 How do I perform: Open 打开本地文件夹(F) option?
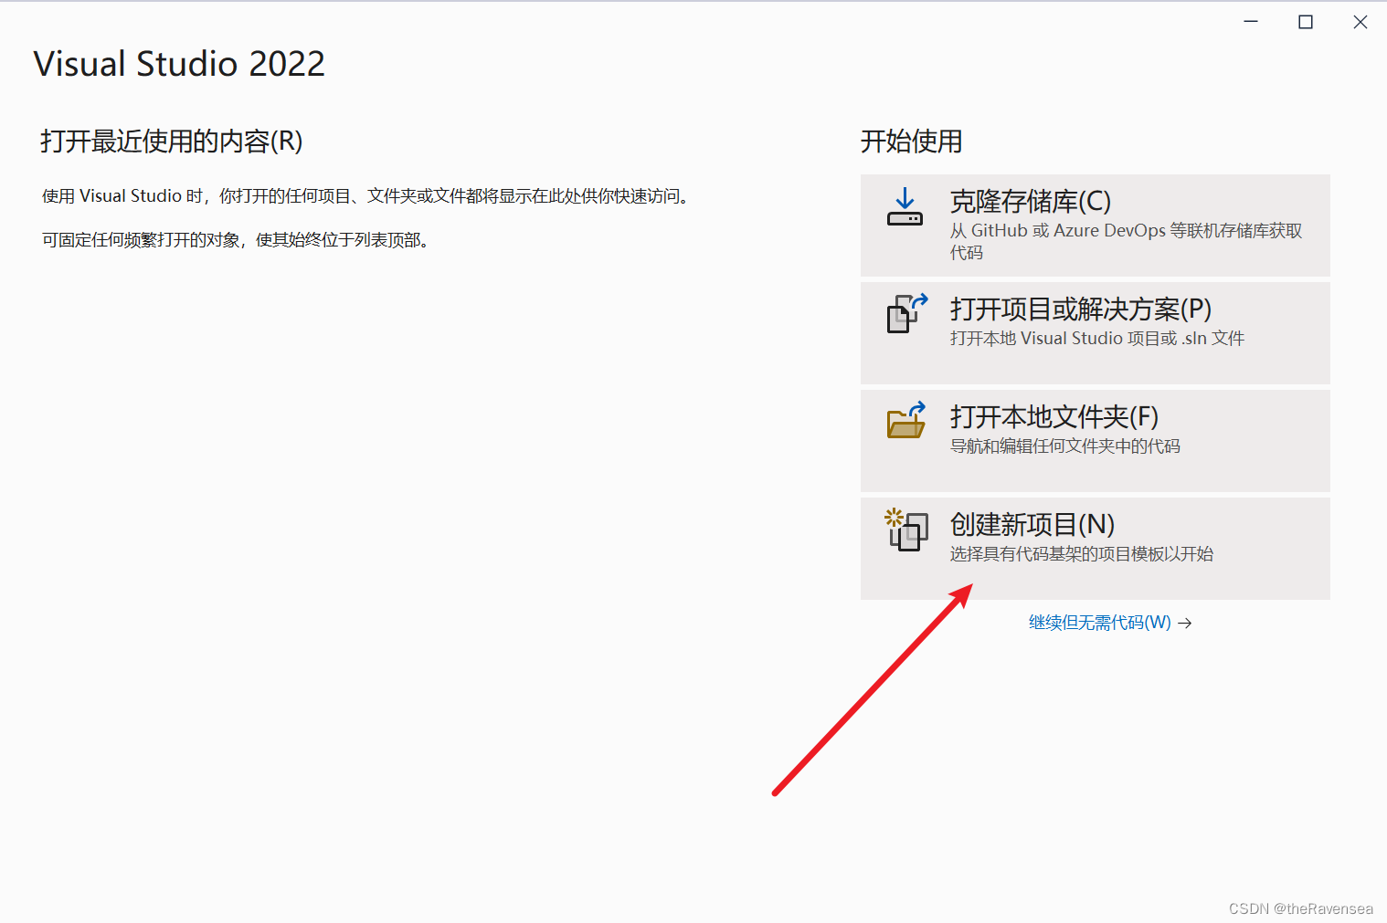(x=1053, y=417)
